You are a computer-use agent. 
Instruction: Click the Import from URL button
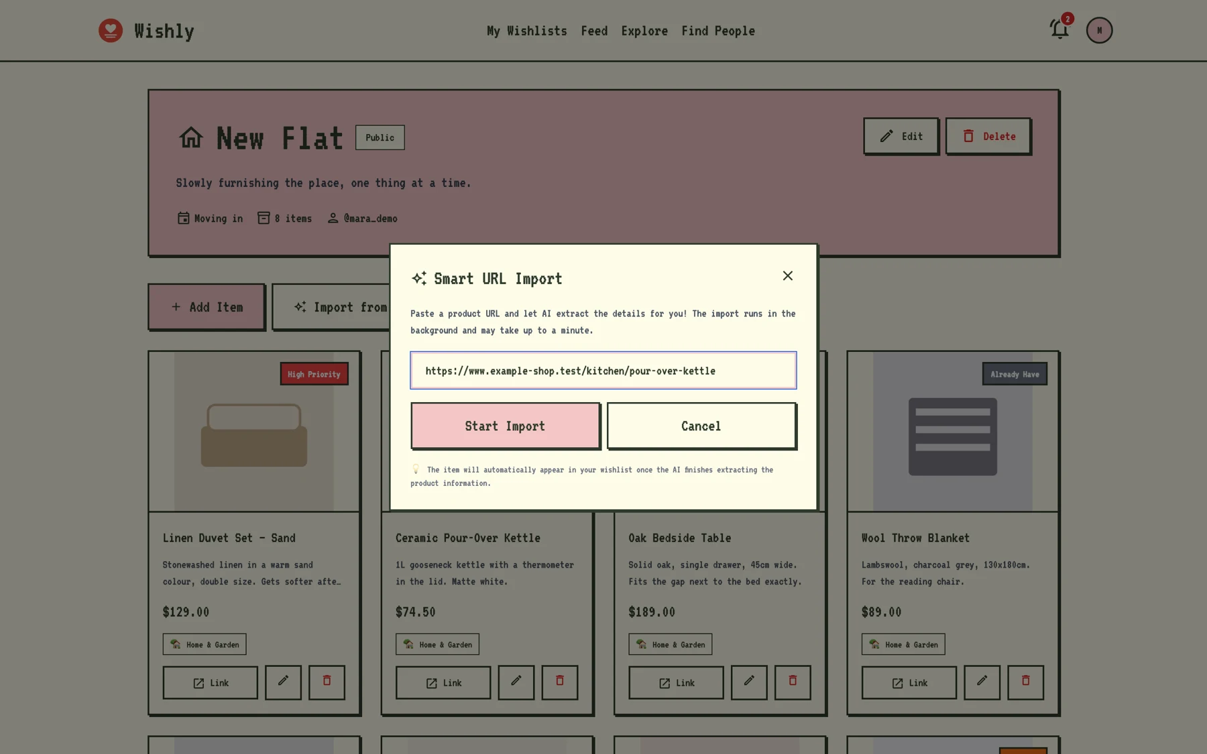331,307
